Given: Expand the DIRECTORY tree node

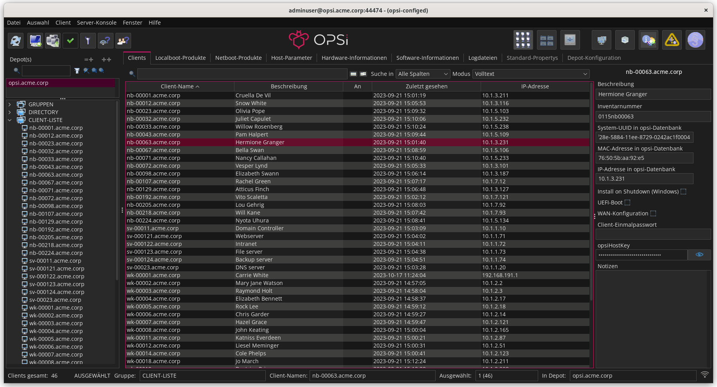Looking at the screenshot, I should click(x=10, y=112).
